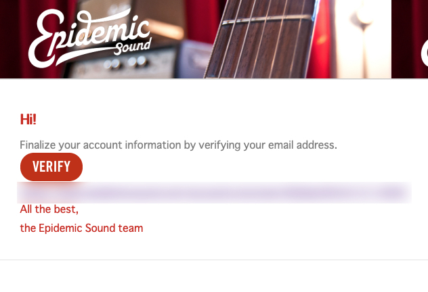Click the "Finalize your account information" sentence
The image size is (428, 292).
pyautogui.click(x=178, y=145)
